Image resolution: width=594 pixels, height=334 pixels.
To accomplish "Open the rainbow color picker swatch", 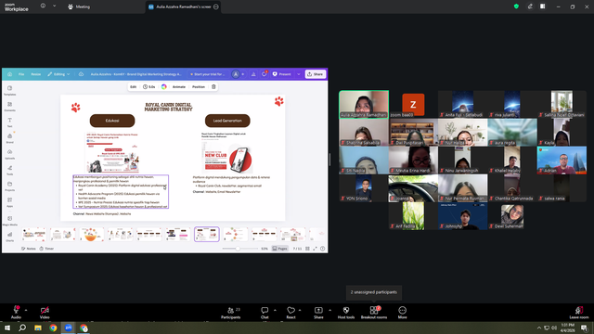I will tap(164, 86).
